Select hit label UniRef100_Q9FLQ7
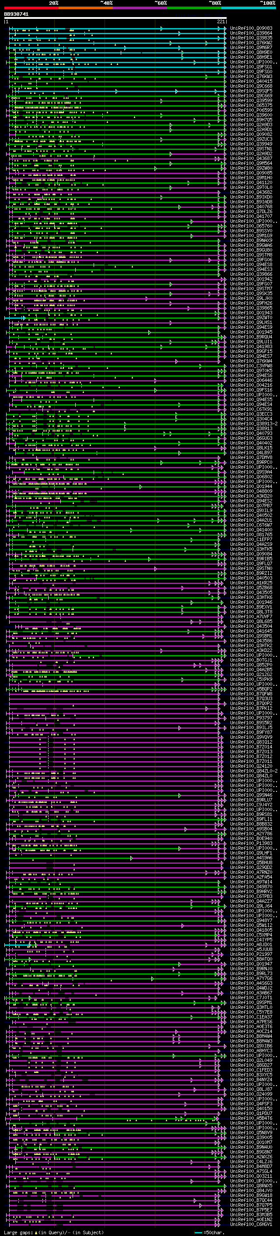Viewport: 280px width, 1236px height. pyautogui.click(x=251, y=564)
